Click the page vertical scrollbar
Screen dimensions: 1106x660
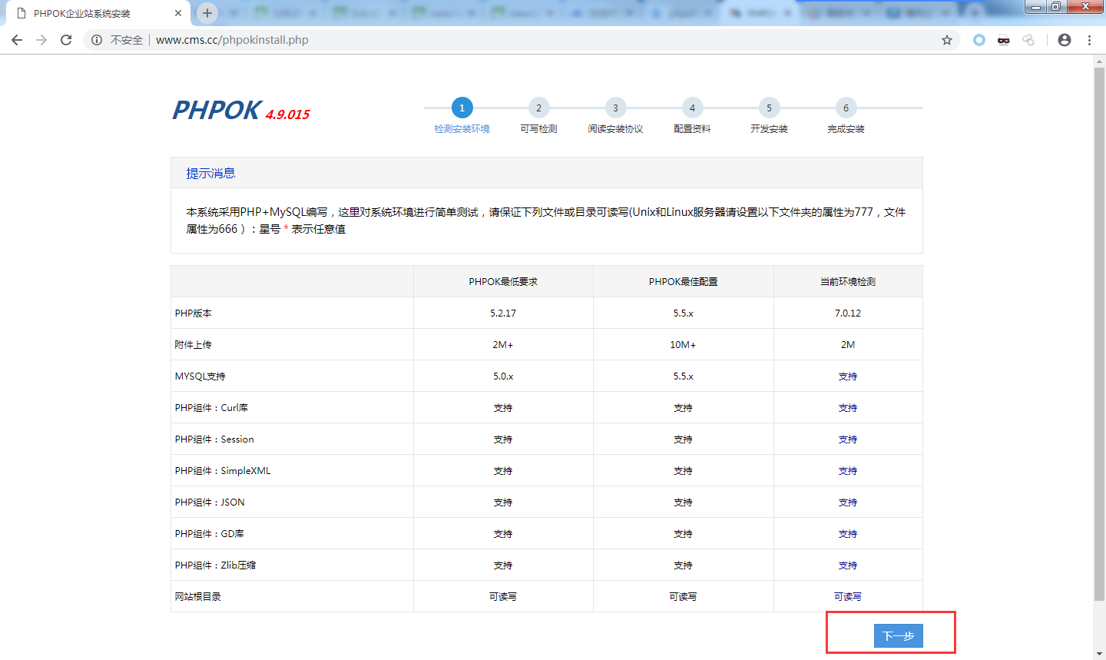[1099, 333]
